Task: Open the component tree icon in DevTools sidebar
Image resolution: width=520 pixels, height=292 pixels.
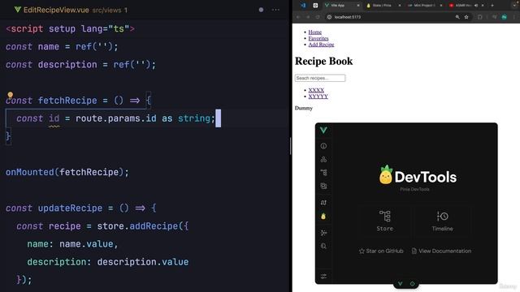Action: pyautogui.click(x=323, y=173)
